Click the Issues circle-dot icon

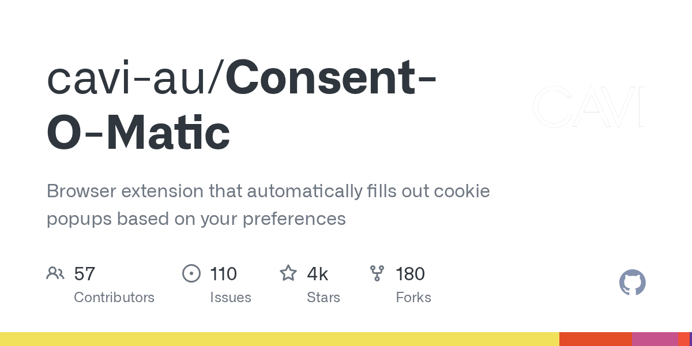(x=191, y=273)
